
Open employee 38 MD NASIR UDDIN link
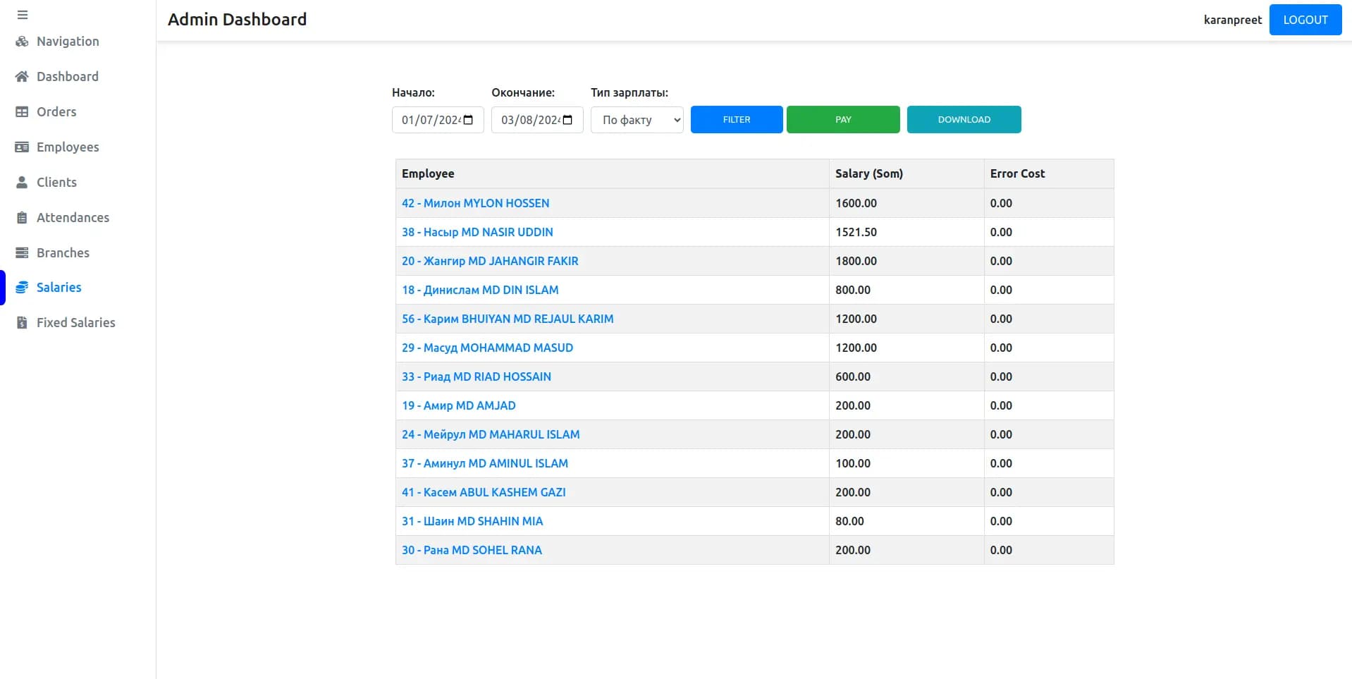477,232
